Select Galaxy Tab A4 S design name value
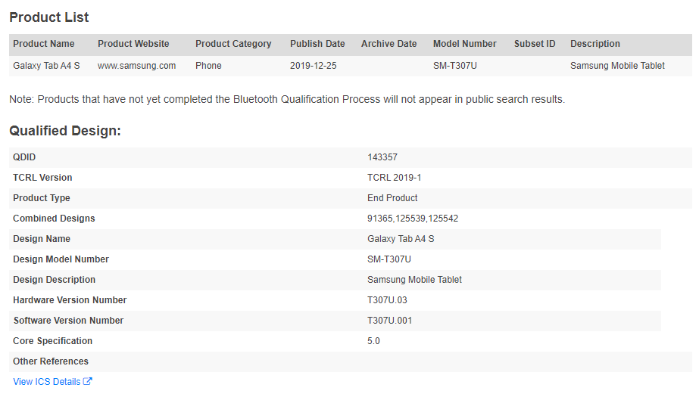The image size is (699, 397). coord(401,239)
